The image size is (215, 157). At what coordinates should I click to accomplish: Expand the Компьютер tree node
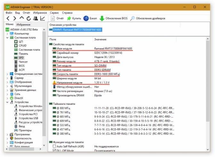7,34
